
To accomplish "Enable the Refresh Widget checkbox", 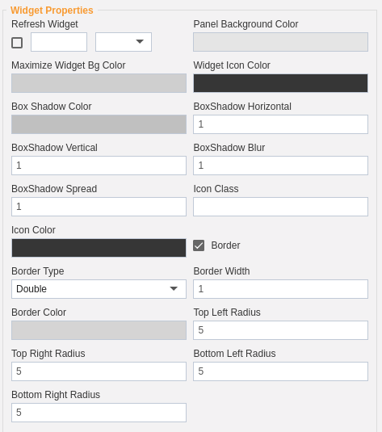I will point(17,43).
